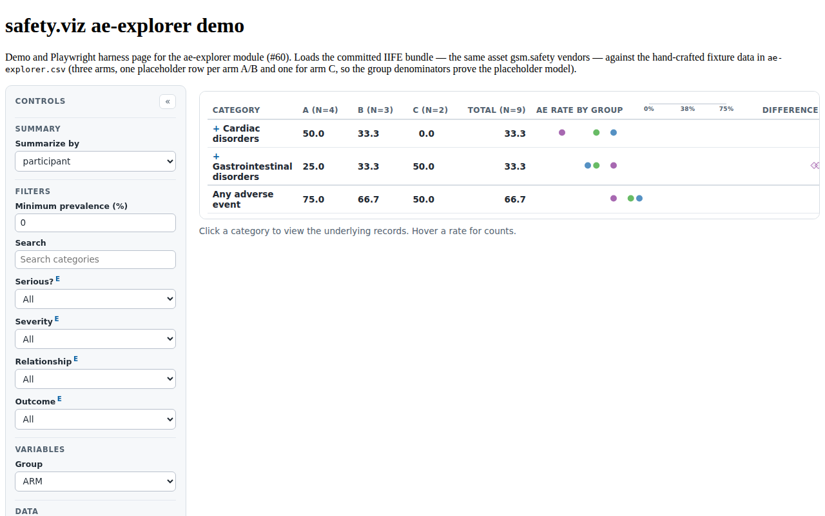This screenshot has height=516, width=825.
Task: Click the "Click a category to view" hint text
Action: click(x=358, y=231)
